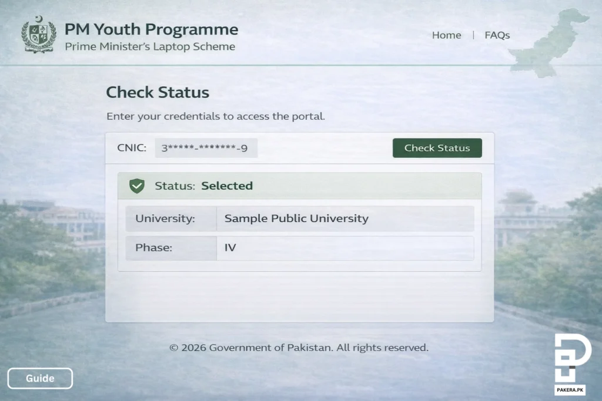This screenshot has height=401, width=602.
Task: Select the University field showing Sample Public University
Action: (346, 218)
